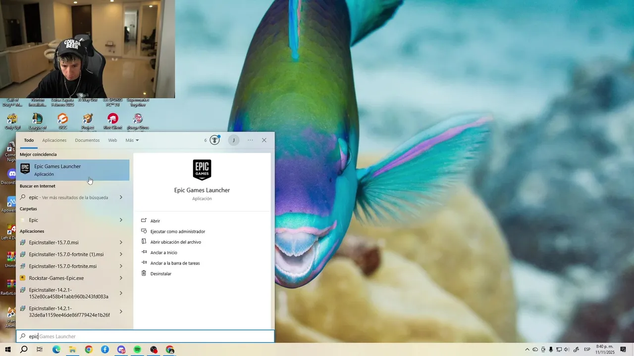Image resolution: width=634 pixels, height=356 pixels.
Task: Expand the Más dropdown tab
Action: [x=132, y=140]
